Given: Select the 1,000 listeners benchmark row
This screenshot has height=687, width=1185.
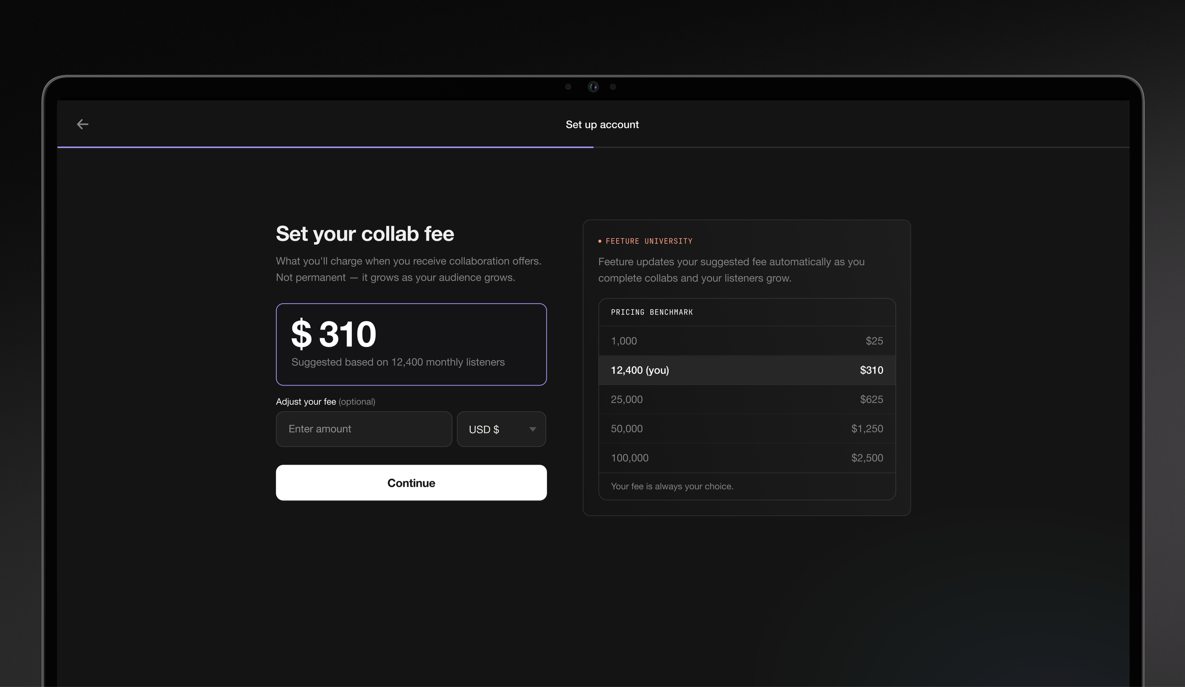Looking at the screenshot, I should [747, 341].
